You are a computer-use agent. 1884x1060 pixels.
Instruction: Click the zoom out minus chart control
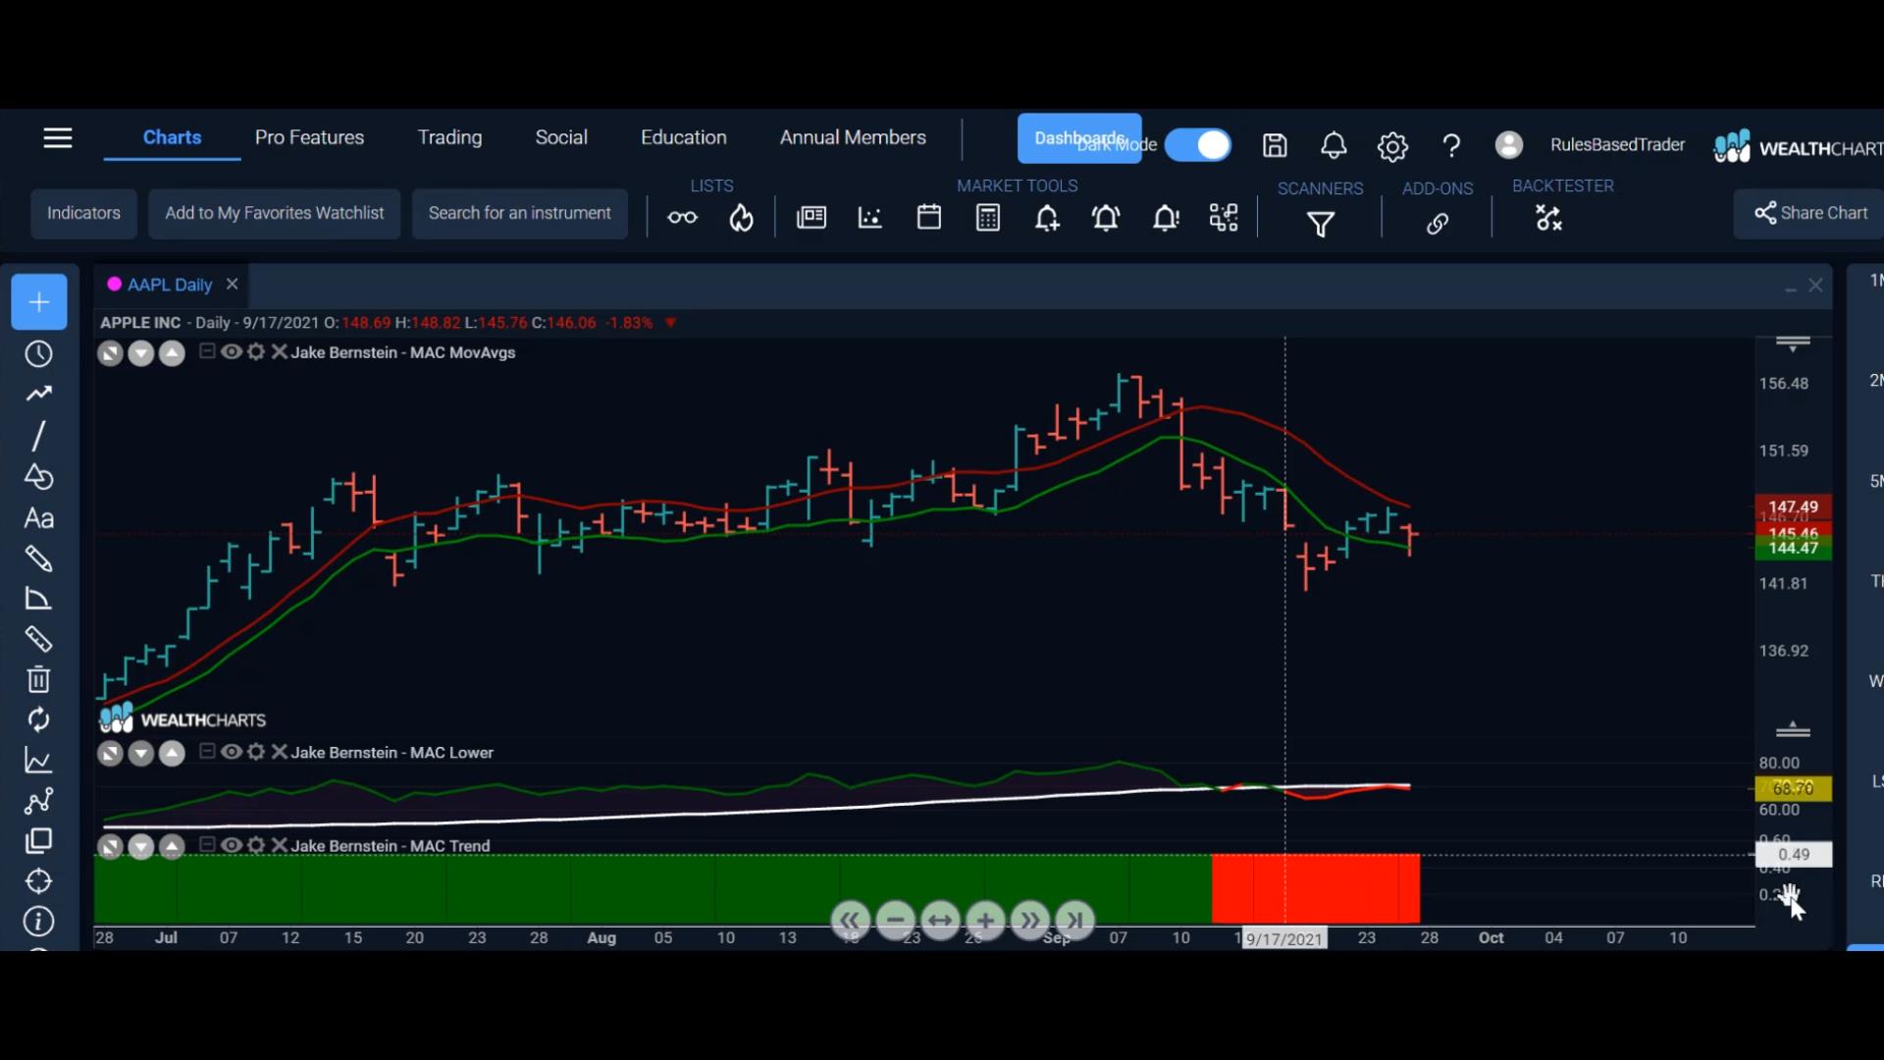point(895,921)
